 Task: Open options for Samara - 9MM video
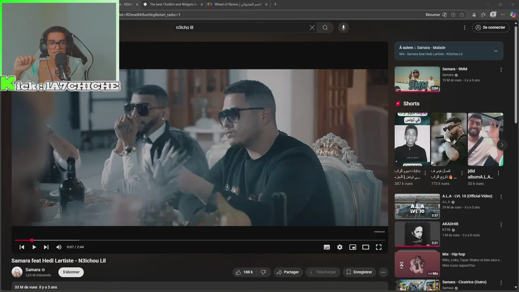tap(501, 70)
